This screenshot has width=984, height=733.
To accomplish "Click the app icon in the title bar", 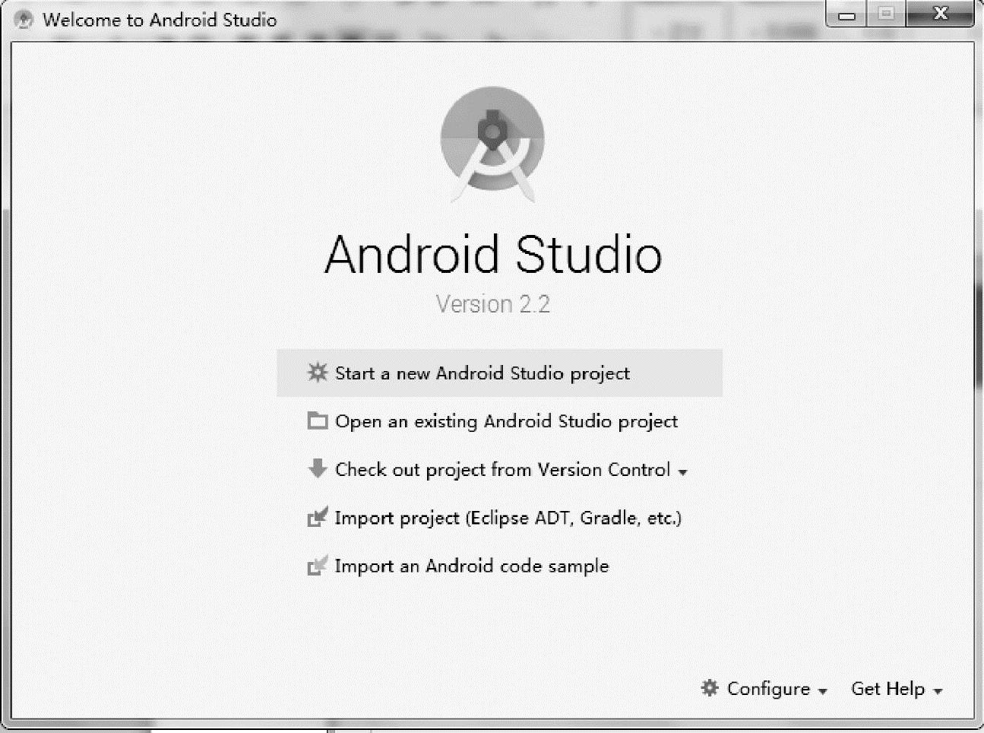I will point(24,20).
